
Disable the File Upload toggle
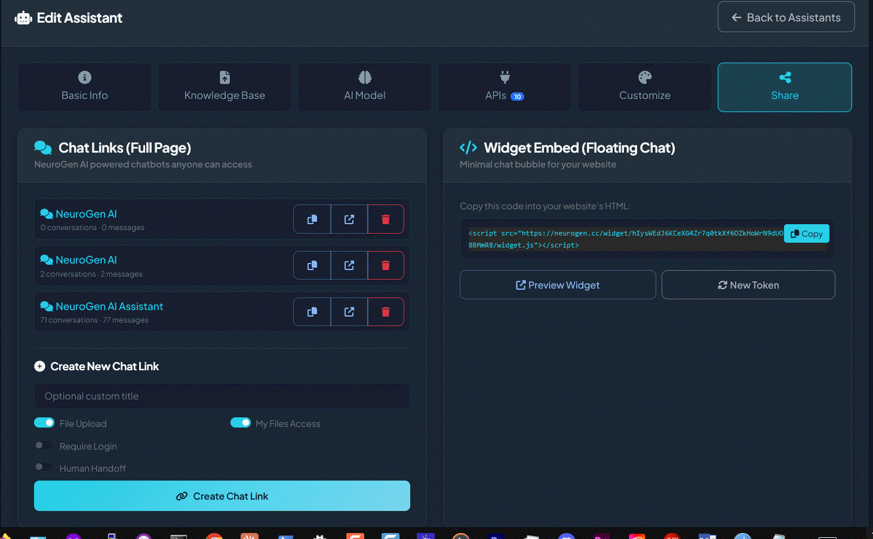point(44,422)
